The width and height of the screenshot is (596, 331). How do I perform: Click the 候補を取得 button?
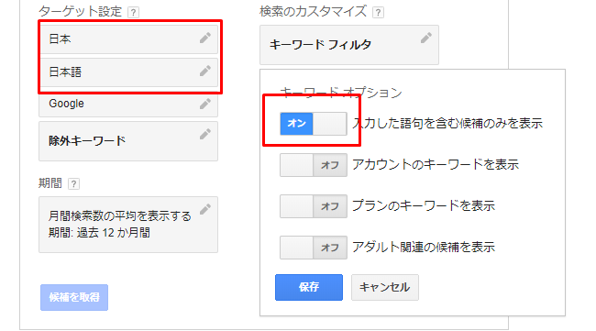(74, 297)
